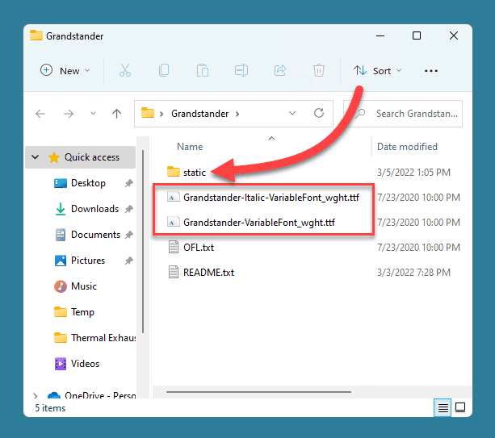The height and width of the screenshot is (438, 495).
Task: Open recent locations chevron near Forward
Action: (93, 113)
